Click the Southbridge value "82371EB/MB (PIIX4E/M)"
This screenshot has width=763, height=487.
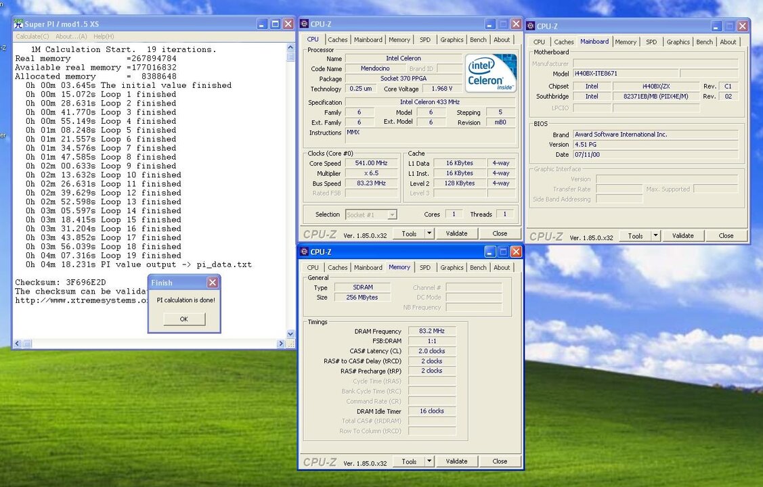[656, 96]
